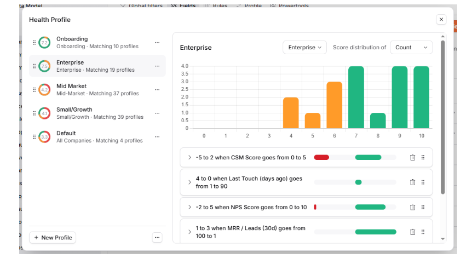Click the red range bar of CSM Score rule
This screenshot has width=472, height=258.
point(321,157)
